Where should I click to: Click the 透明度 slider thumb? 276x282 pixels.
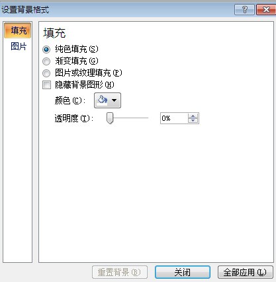(110, 118)
